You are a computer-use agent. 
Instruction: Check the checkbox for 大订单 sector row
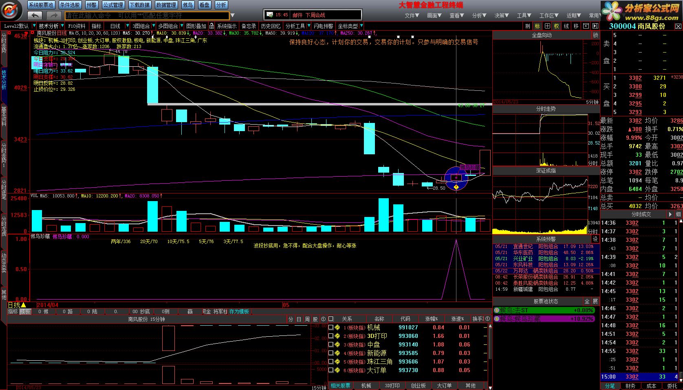coord(331,370)
